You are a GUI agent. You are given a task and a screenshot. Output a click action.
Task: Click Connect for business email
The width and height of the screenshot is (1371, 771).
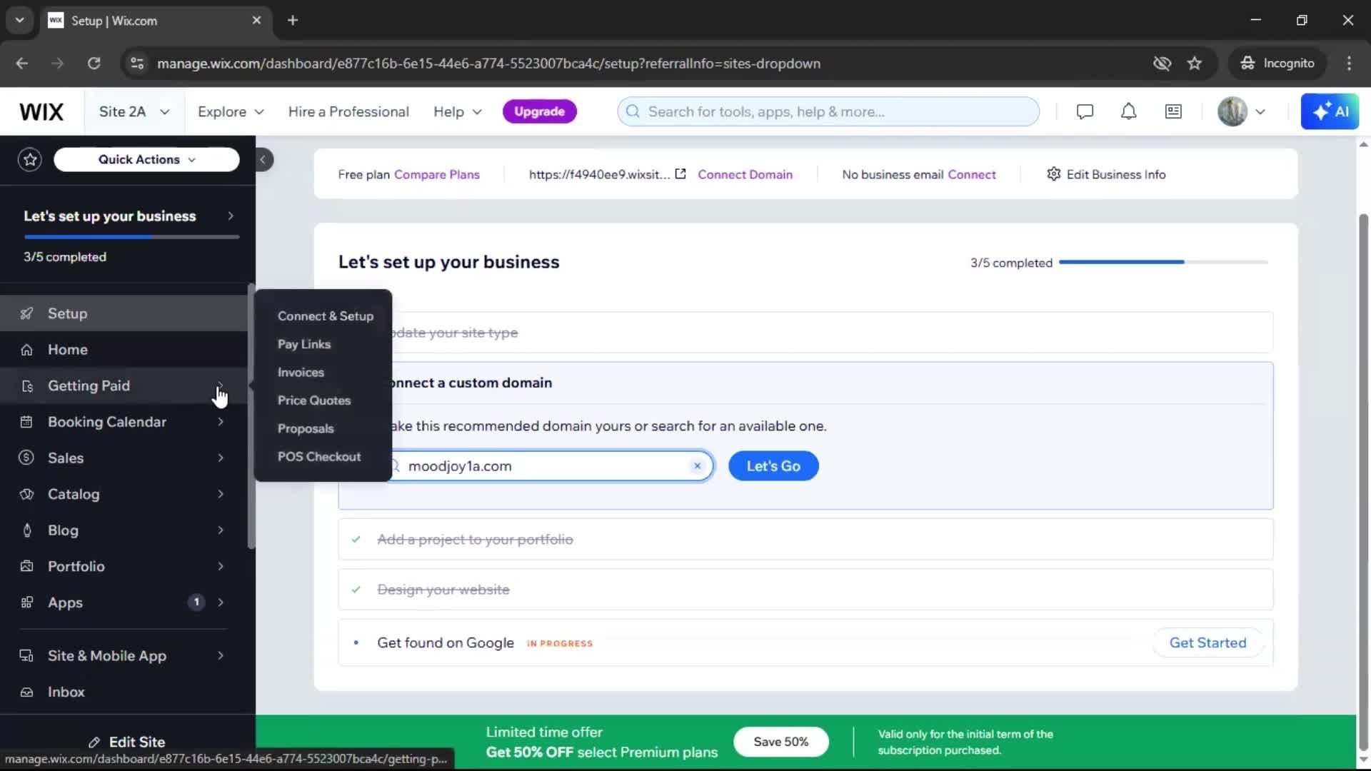click(x=972, y=174)
